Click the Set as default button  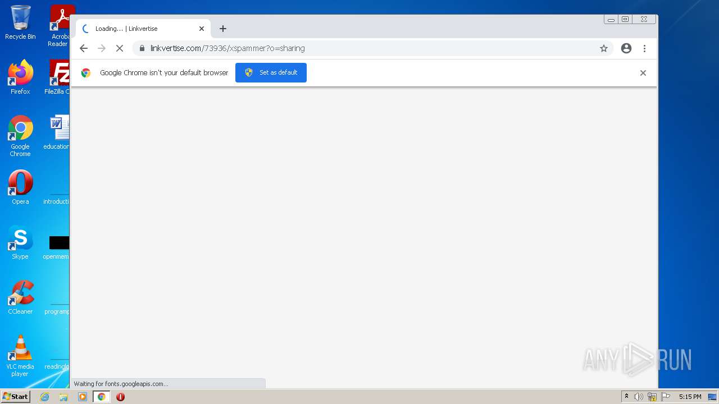(271, 72)
